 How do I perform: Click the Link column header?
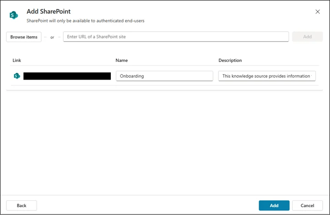pos(16,60)
